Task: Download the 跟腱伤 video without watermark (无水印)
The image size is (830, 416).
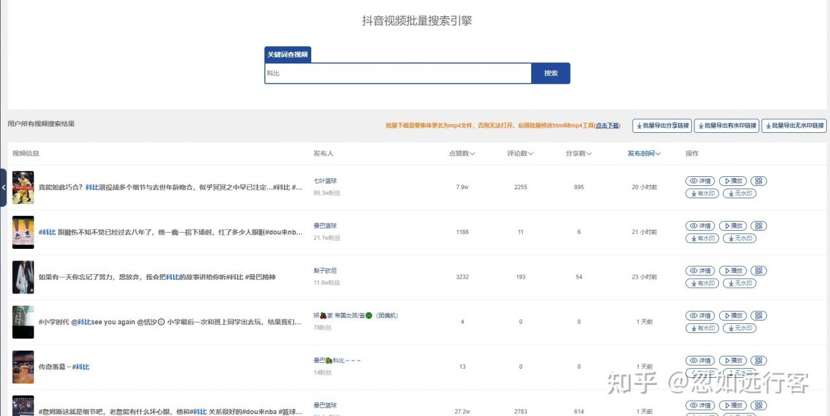Action: (x=740, y=238)
